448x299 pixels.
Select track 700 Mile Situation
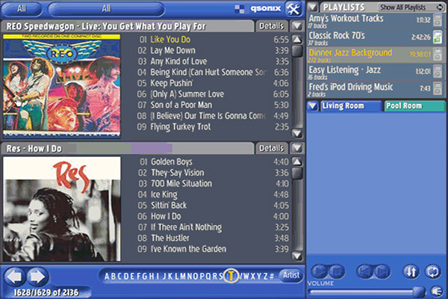(x=213, y=184)
